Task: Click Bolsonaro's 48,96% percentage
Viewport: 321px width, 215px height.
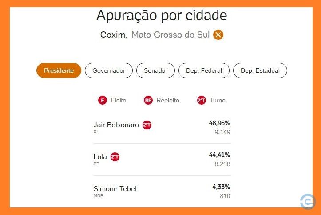Action: point(219,123)
